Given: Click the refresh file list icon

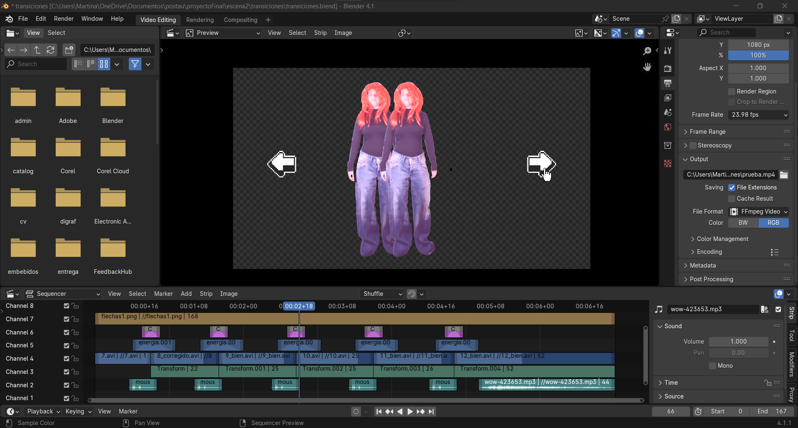Looking at the screenshot, I should tap(51, 50).
